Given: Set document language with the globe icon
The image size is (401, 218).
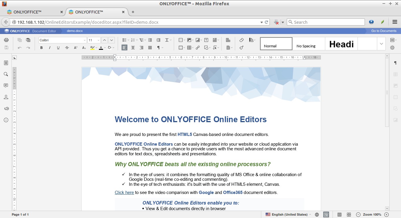Looking at the screenshot, I should (317, 214).
